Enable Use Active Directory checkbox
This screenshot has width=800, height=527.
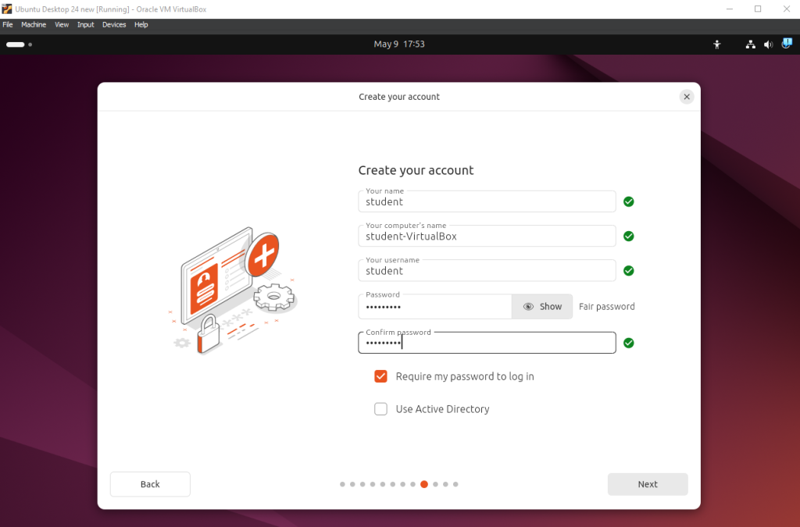380,409
